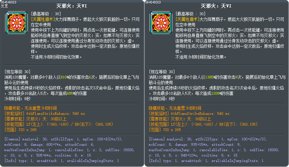
Task: Select skill ID 164141013 in right panel
Action: 153,2
